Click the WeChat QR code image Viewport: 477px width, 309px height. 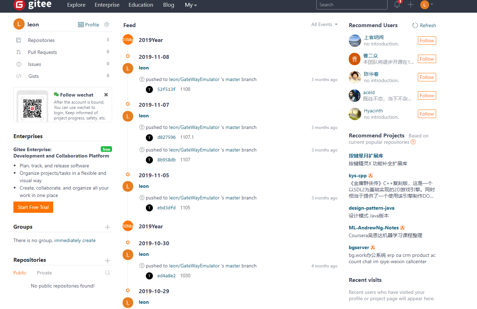click(x=32, y=109)
